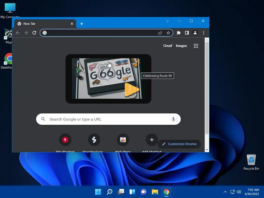Open network status in system tray
264x198 pixels.
pyautogui.click(x=233, y=192)
